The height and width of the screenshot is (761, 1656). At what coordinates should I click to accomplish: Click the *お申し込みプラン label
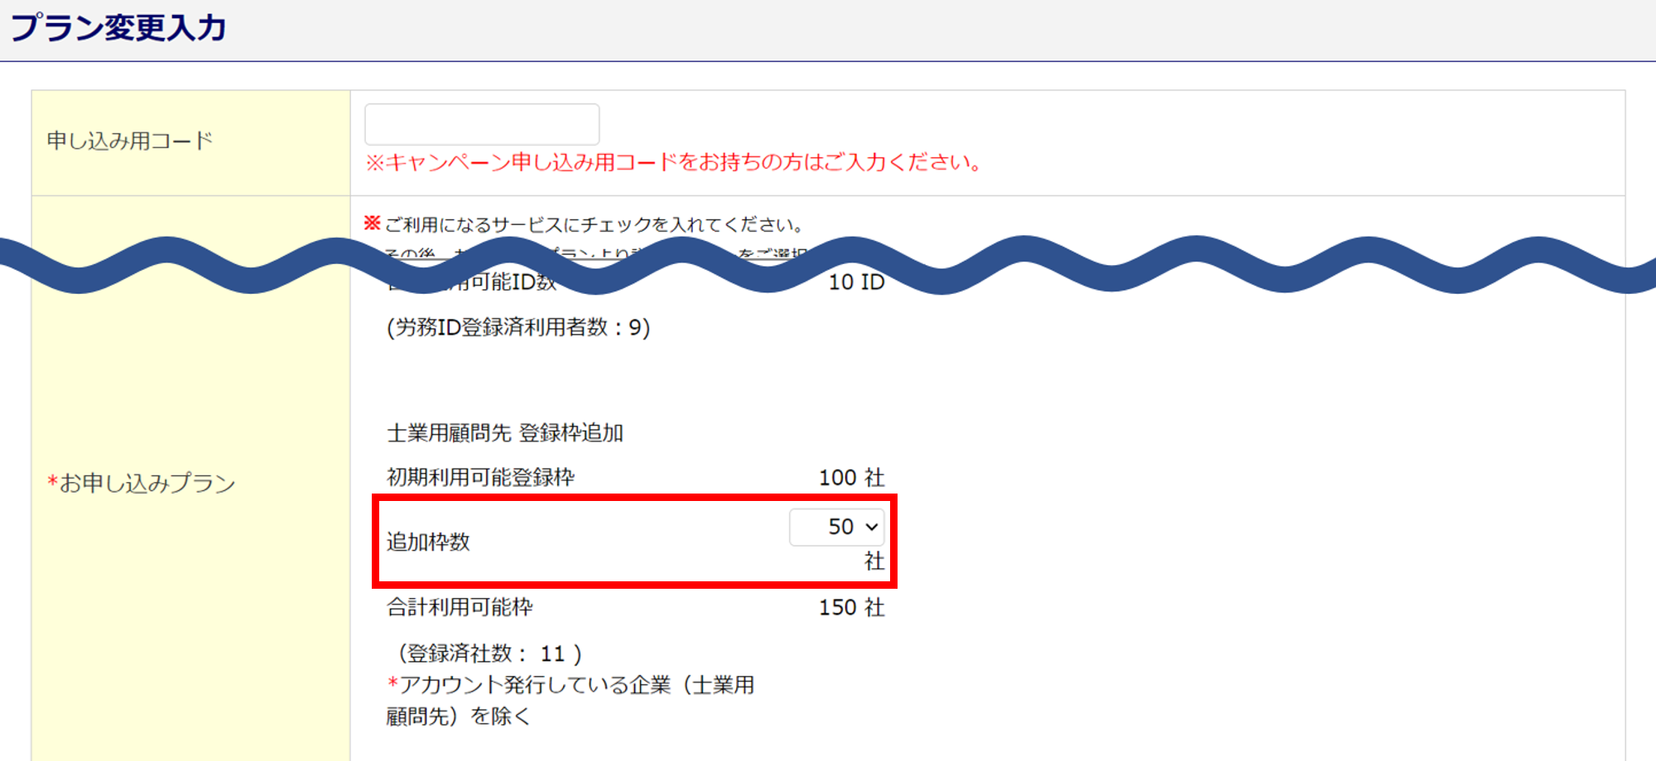[x=142, y=483]
